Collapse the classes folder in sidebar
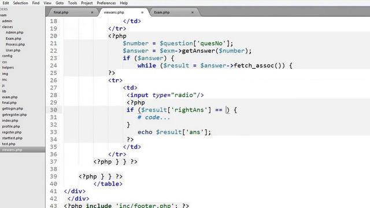 pos(8,27)
